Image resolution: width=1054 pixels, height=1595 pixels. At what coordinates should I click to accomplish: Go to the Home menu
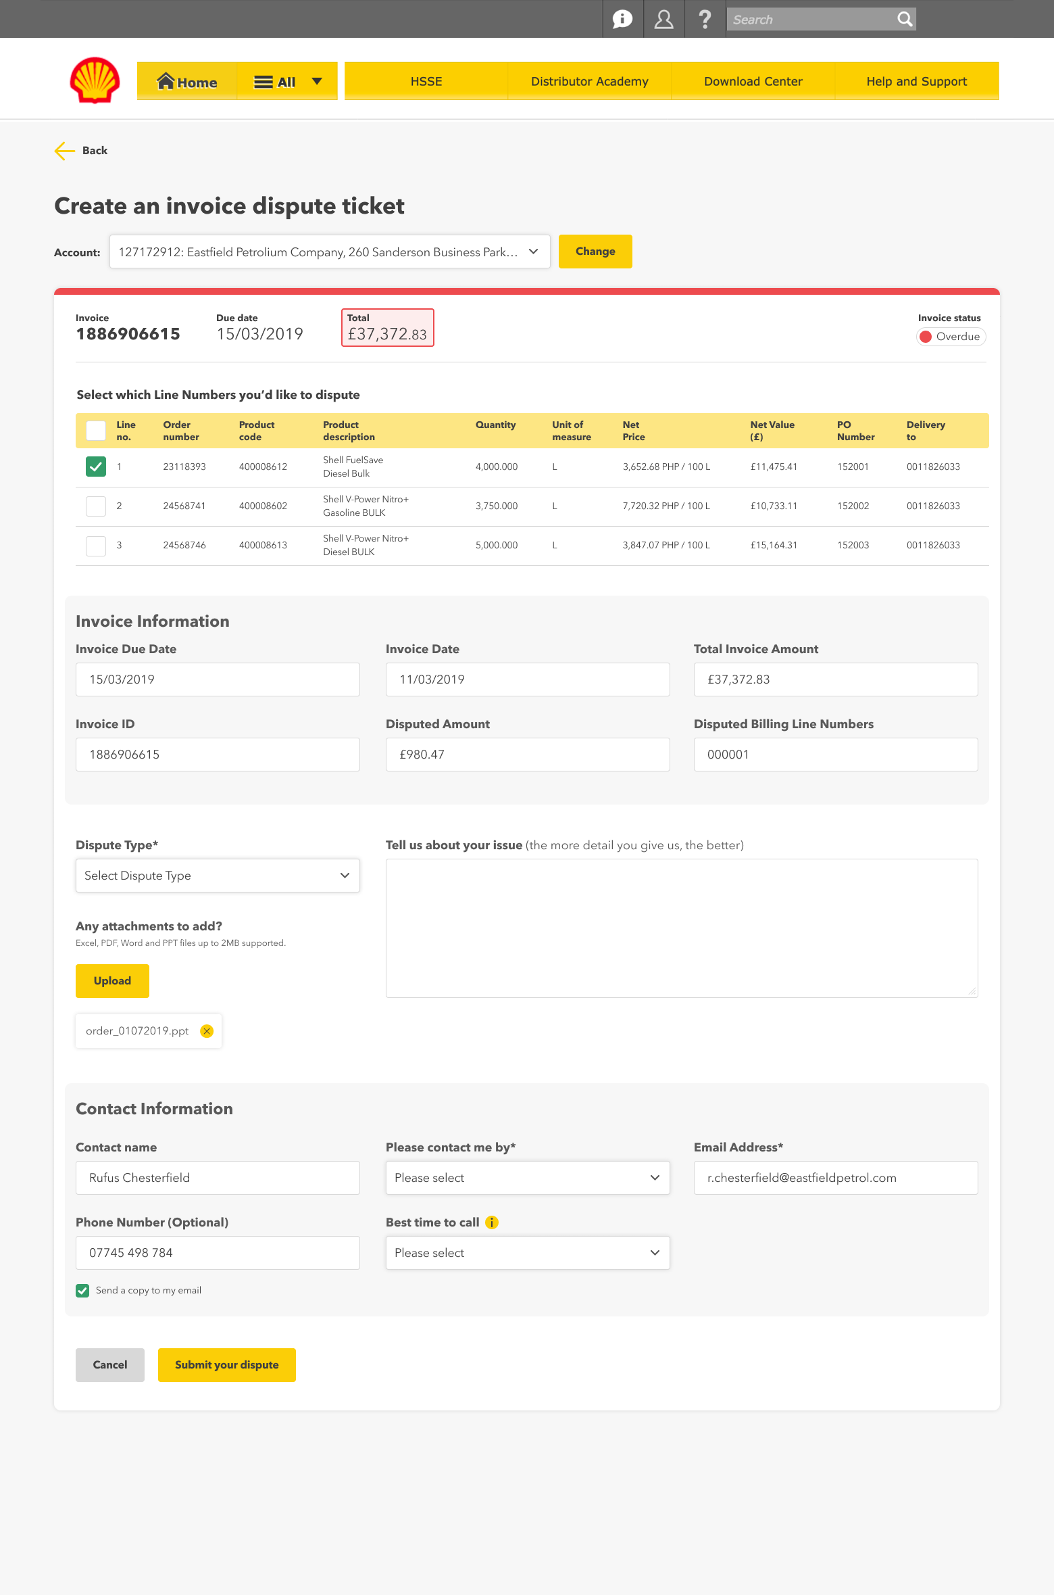click(187, 82)
